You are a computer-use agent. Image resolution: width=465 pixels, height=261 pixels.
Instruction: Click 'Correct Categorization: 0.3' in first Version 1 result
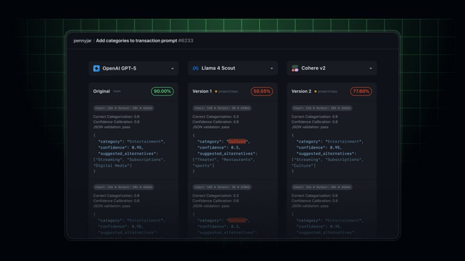coord(215,116)
